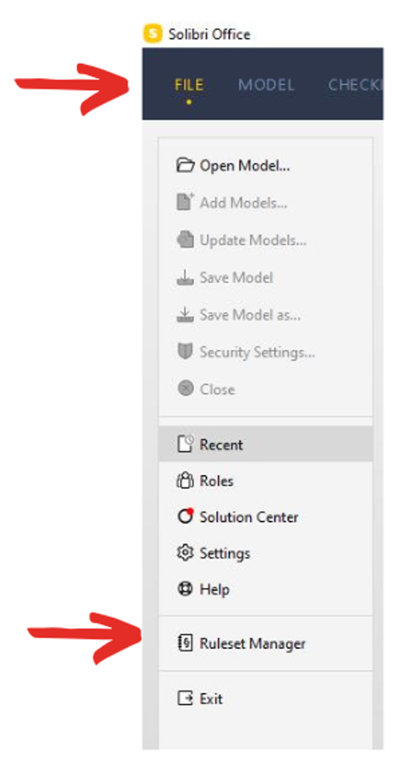Open the FILE tab
Screen dimensions: 400x771
click(189, 84)
